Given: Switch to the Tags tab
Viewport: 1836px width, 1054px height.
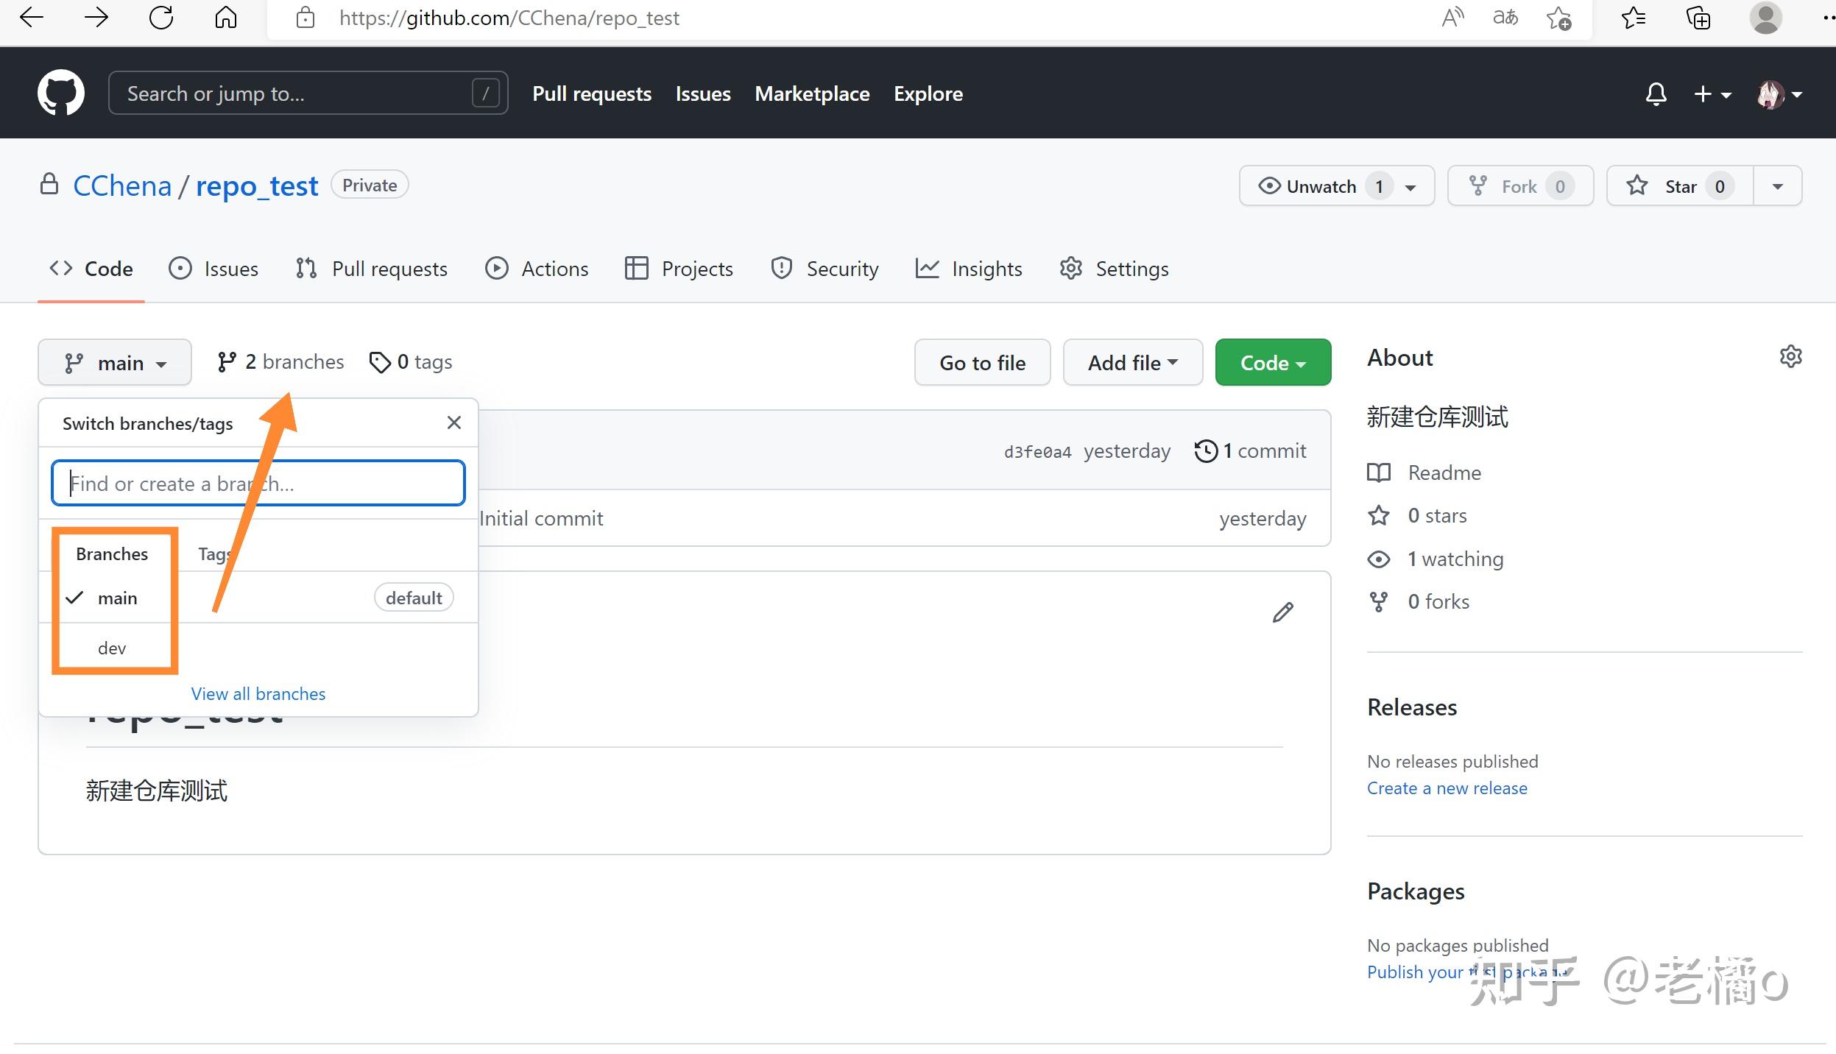Looking at the screenshot, I should pyautogui.click(x=213, y=553).
